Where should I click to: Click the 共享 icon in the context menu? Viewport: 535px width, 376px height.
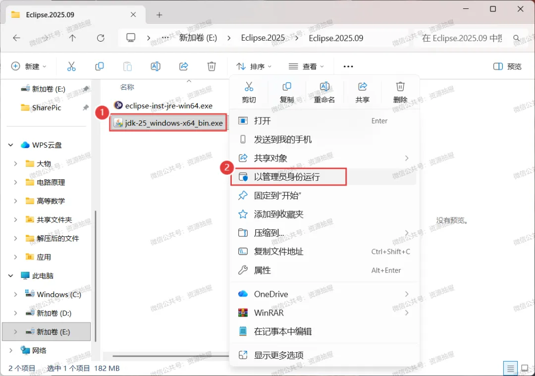click(362, 87)
